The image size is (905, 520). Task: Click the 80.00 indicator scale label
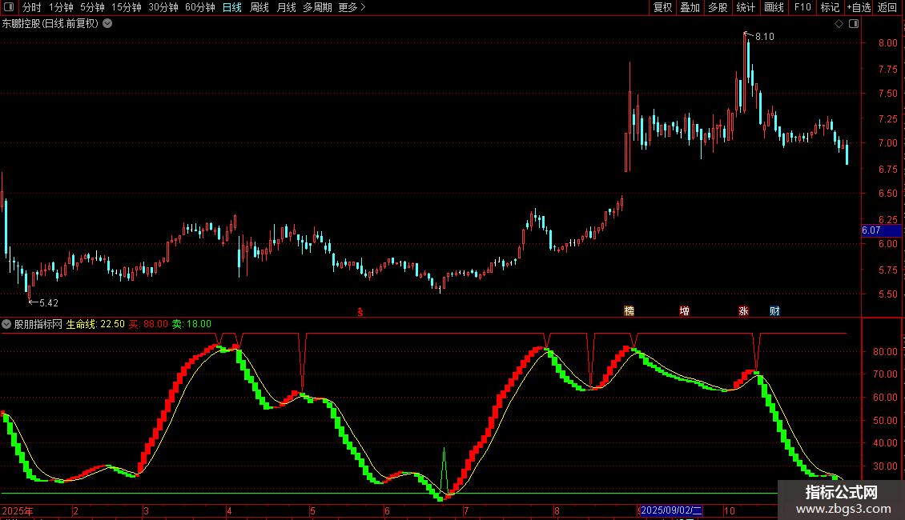[885, 352]
